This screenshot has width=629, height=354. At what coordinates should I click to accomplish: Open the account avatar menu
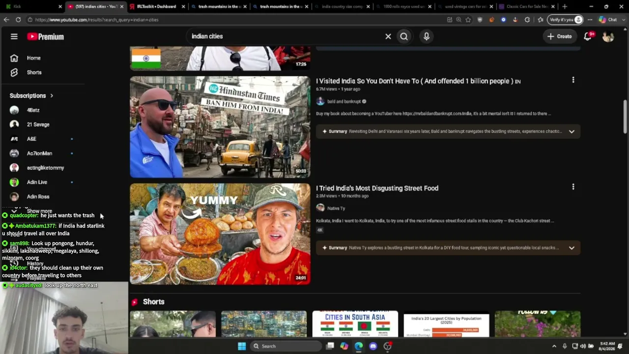coord(608,36)
